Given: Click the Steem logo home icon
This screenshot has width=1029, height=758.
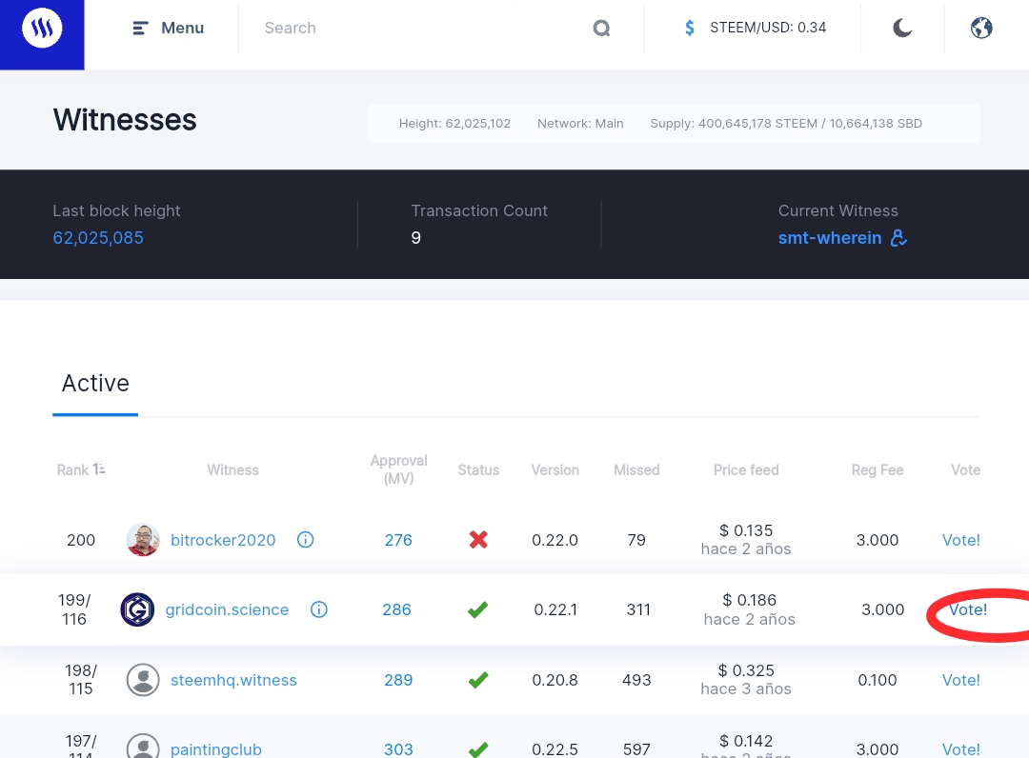Looking at the screenshot, I should (42, 29).
